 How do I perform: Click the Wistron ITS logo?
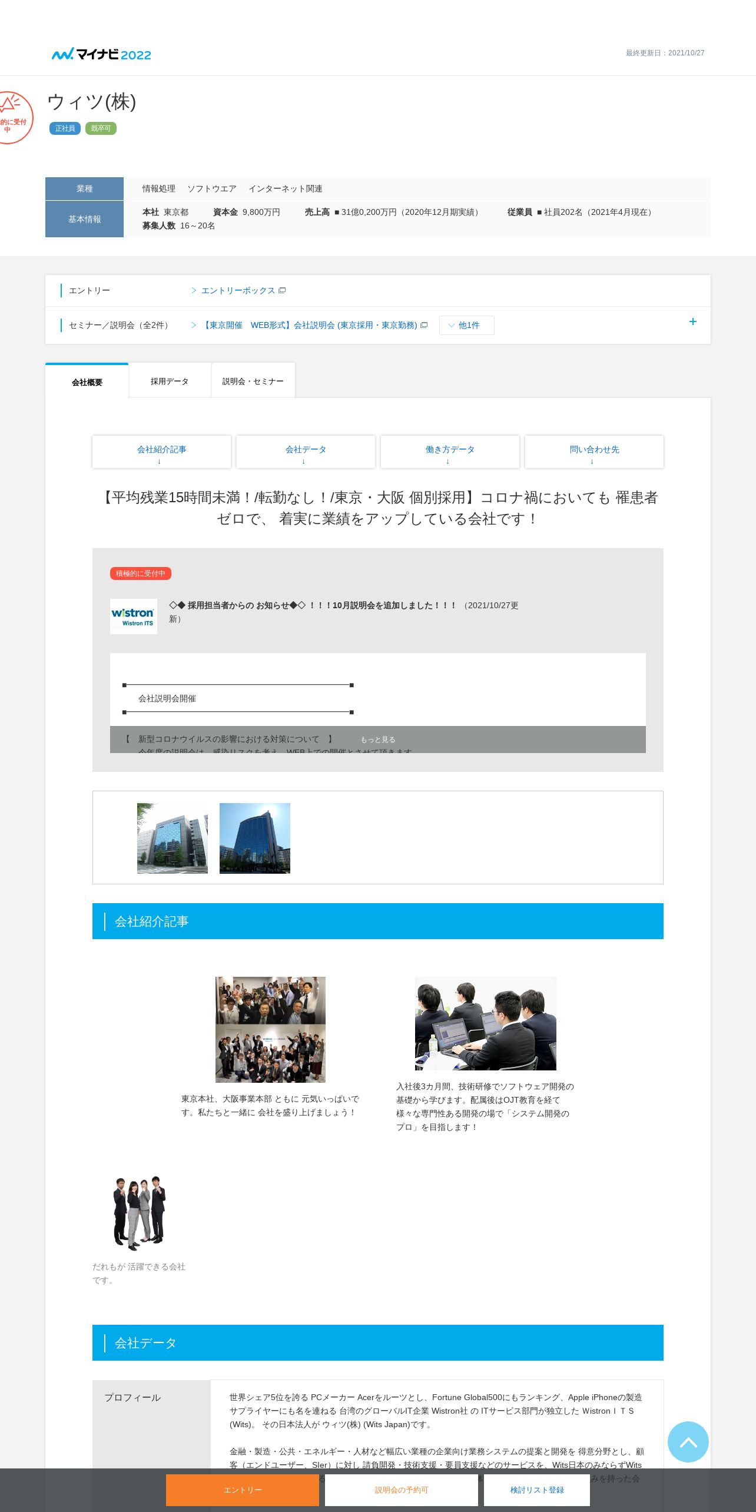click(x=134, y=616)
